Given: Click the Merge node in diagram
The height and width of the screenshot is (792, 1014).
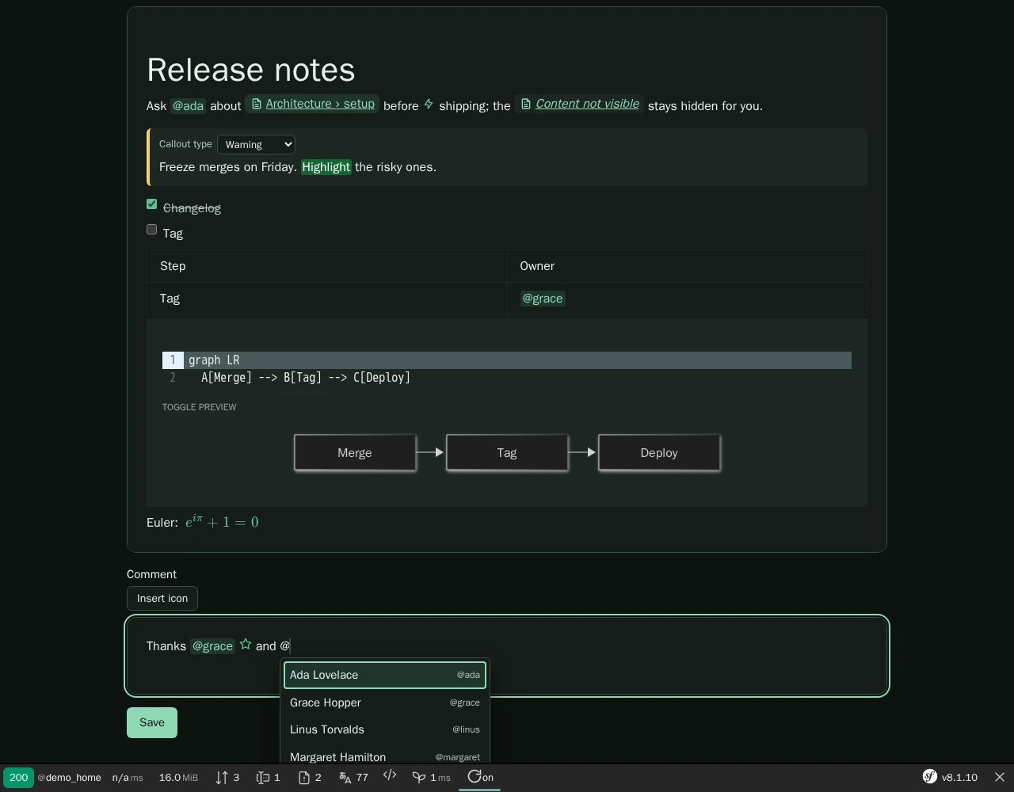Looking at the screenshot, I should pyautogui.click(x=355, y=453).
